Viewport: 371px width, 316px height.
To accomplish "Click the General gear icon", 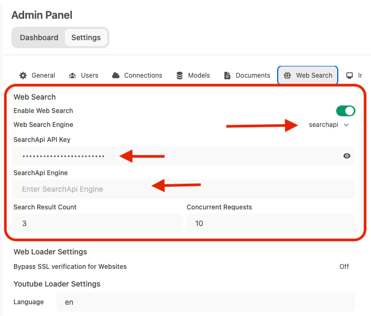I will pyautogui.click(x=23, y=76).
